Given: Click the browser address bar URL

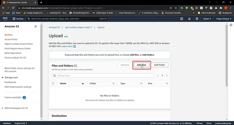Looking at the screenshot, I should click(62, 8).
